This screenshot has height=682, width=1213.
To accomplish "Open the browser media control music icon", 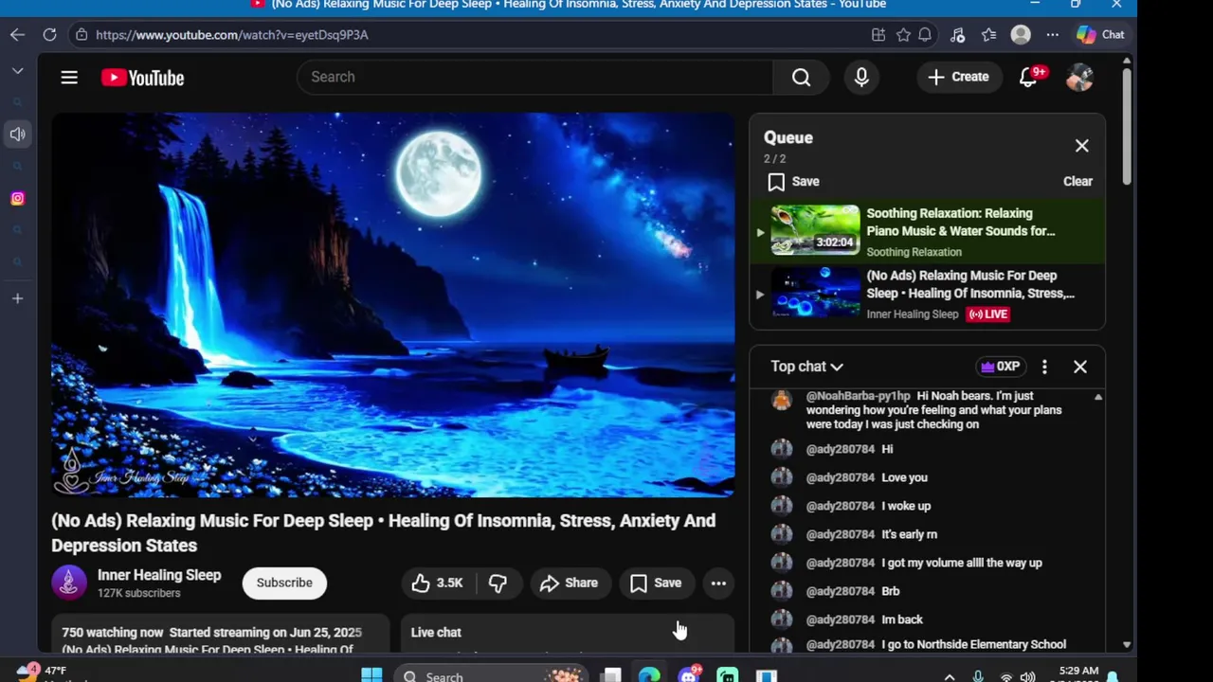I will pyautogui.click(x=957, y=34).
